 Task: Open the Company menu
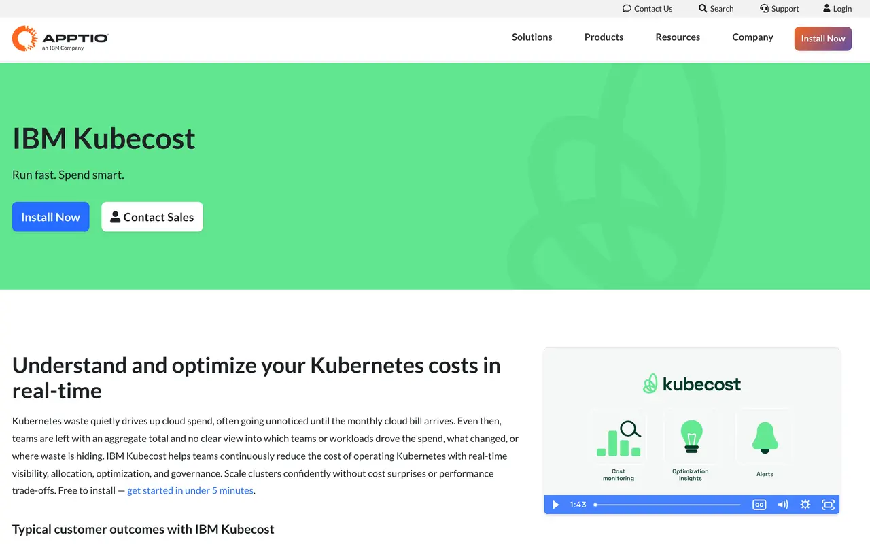coord(752,37)
